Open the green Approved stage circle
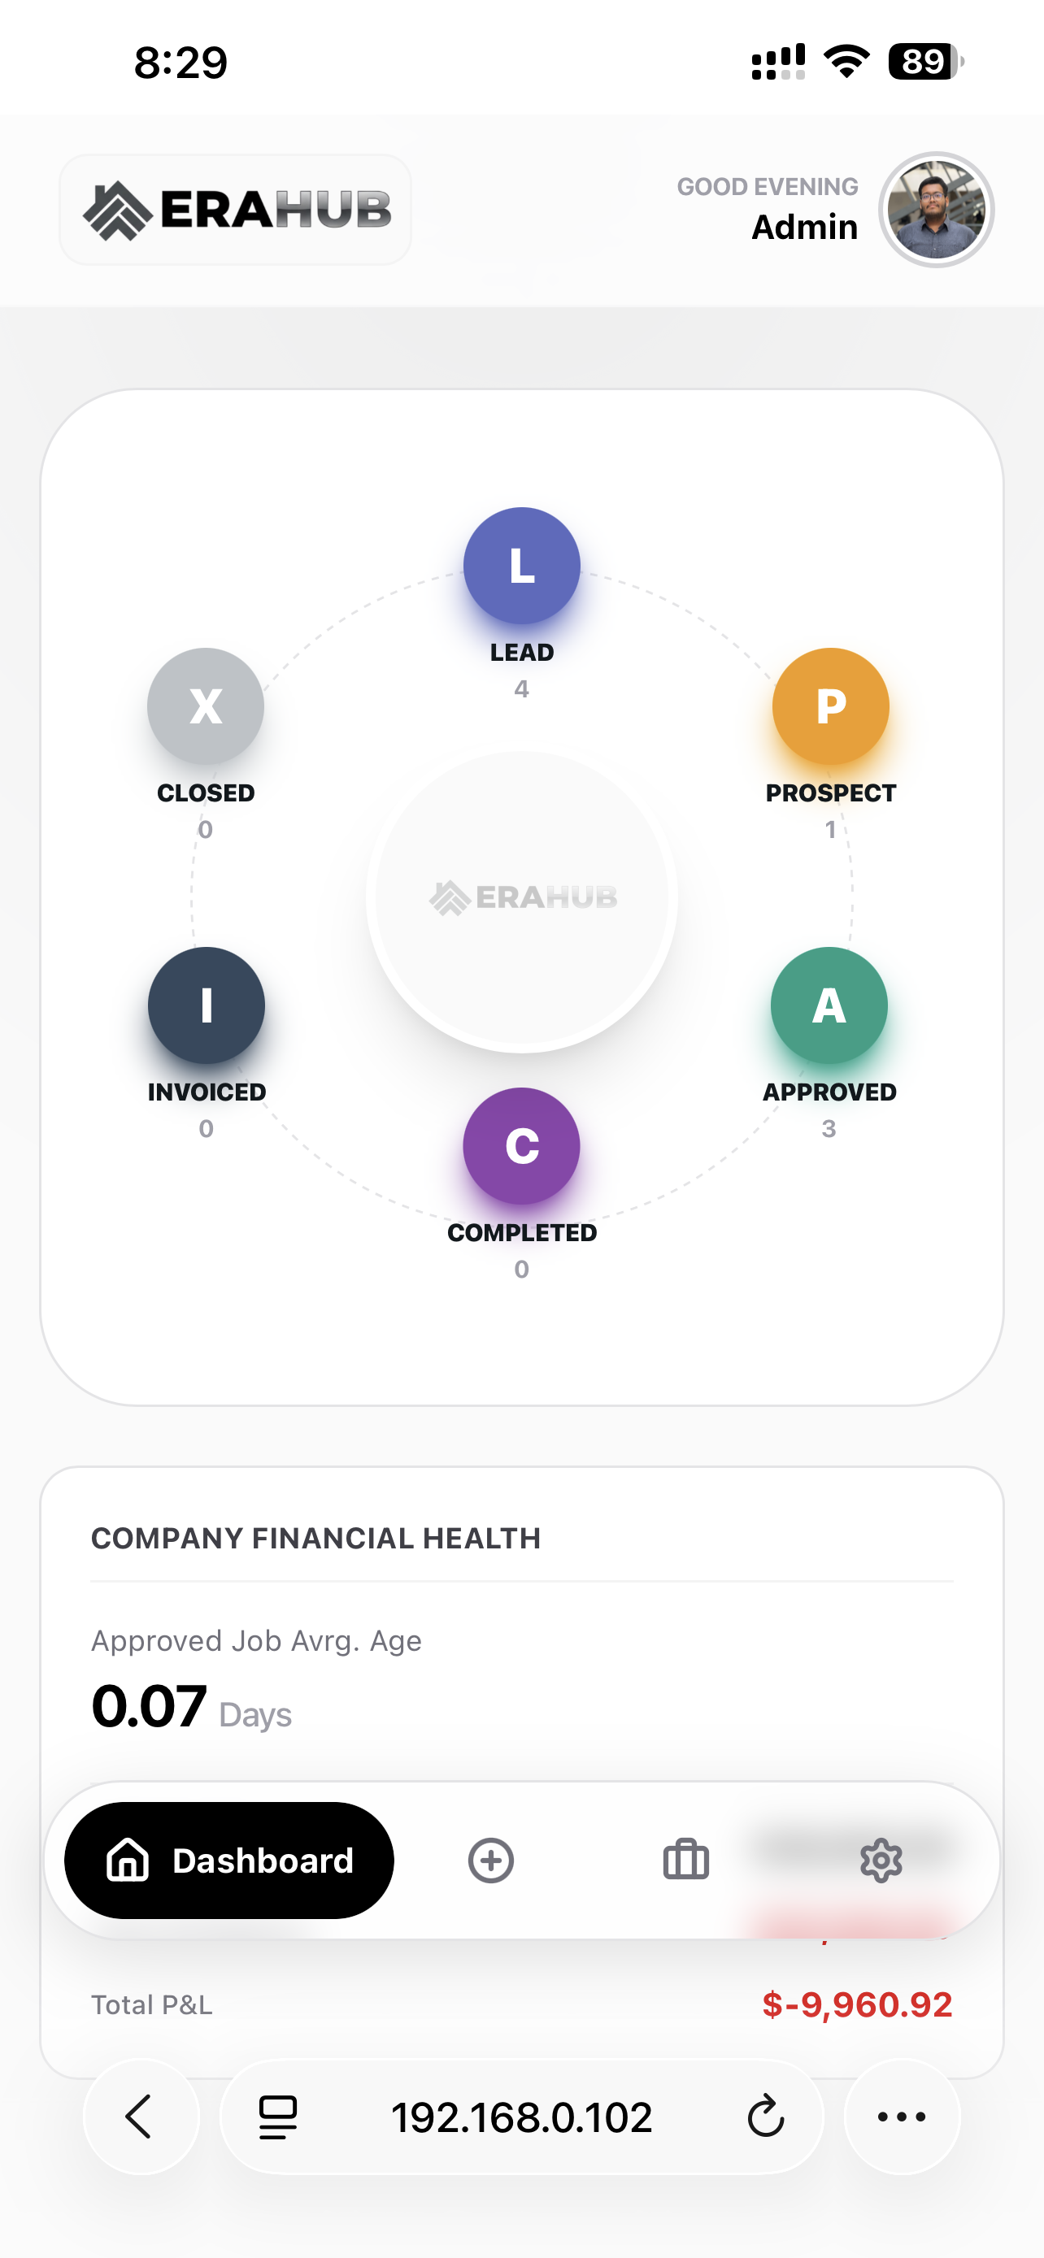This screenshot has width=1044, height=2258. click(x=829, y=1005)
